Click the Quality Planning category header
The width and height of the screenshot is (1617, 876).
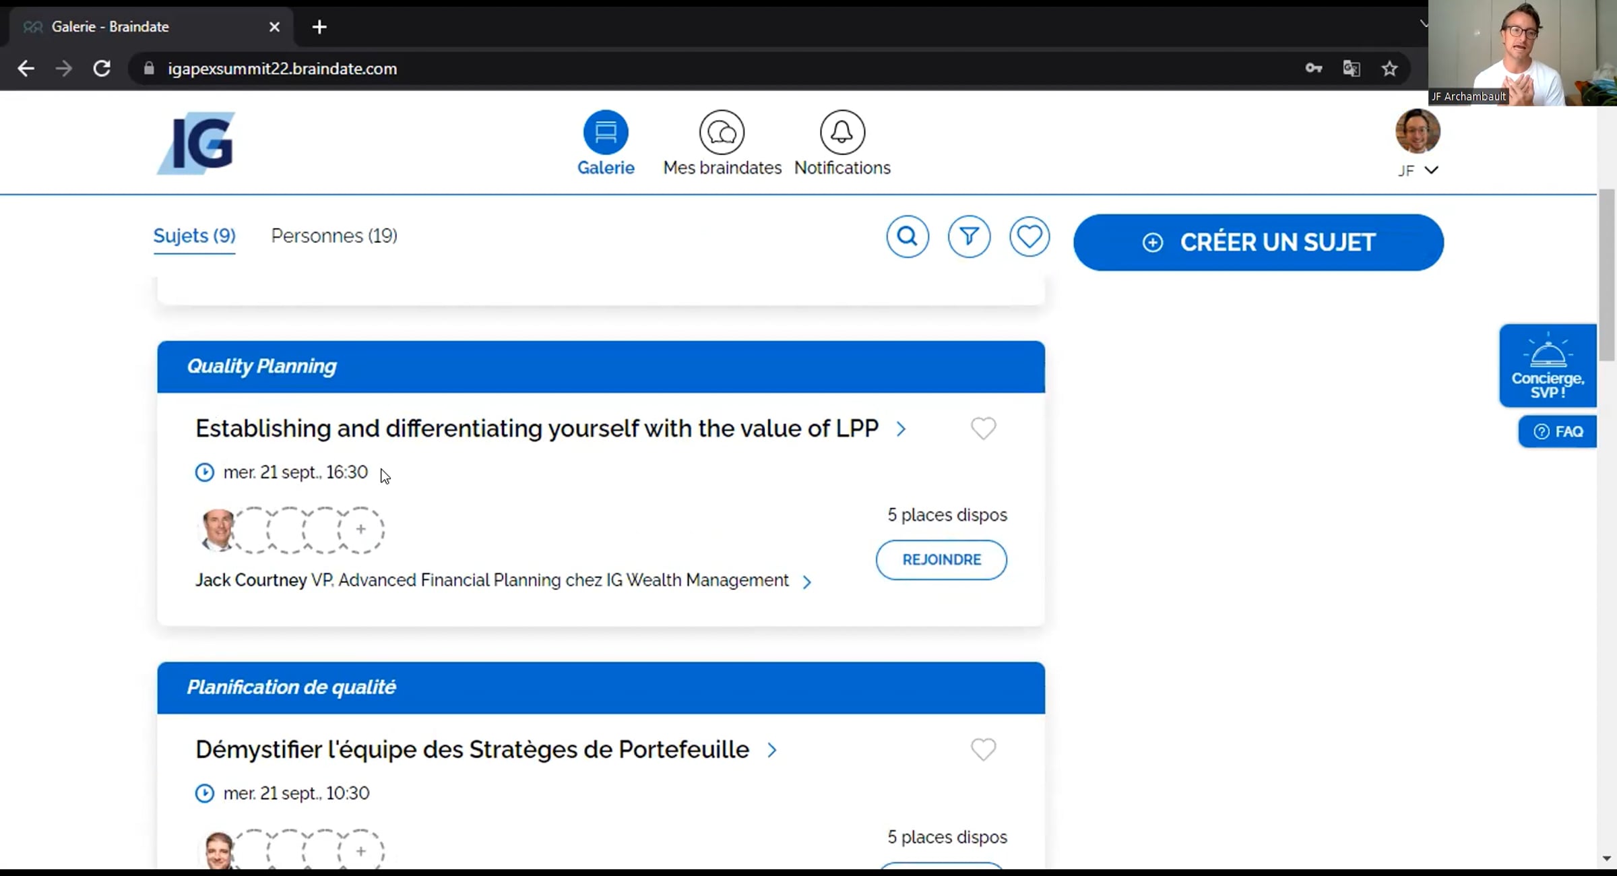pyautogui.click(x=601, y=367)
